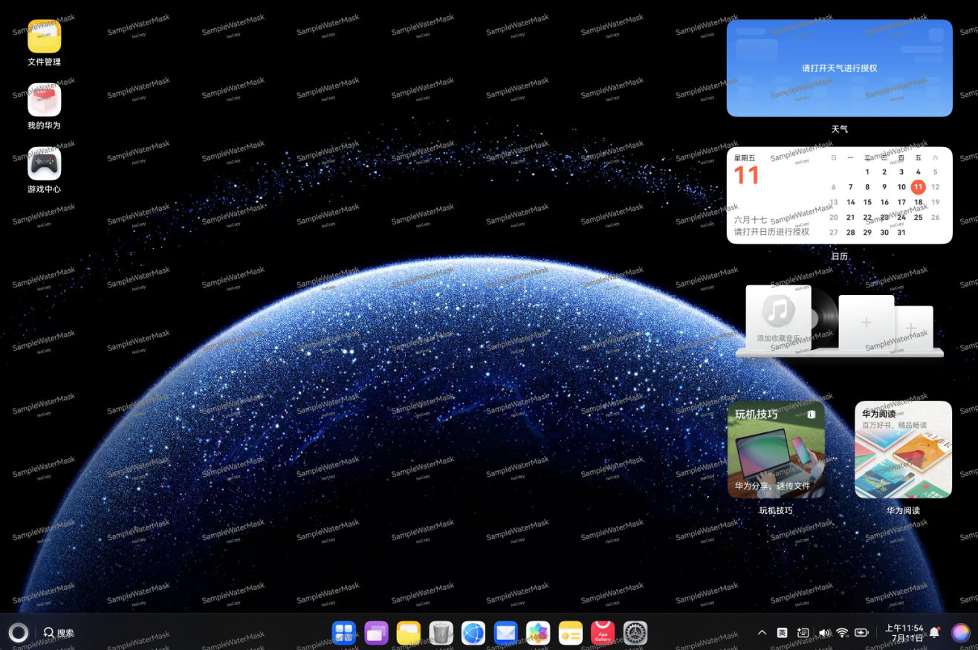Open the purple multi-window app in the dock

(377, 633)
